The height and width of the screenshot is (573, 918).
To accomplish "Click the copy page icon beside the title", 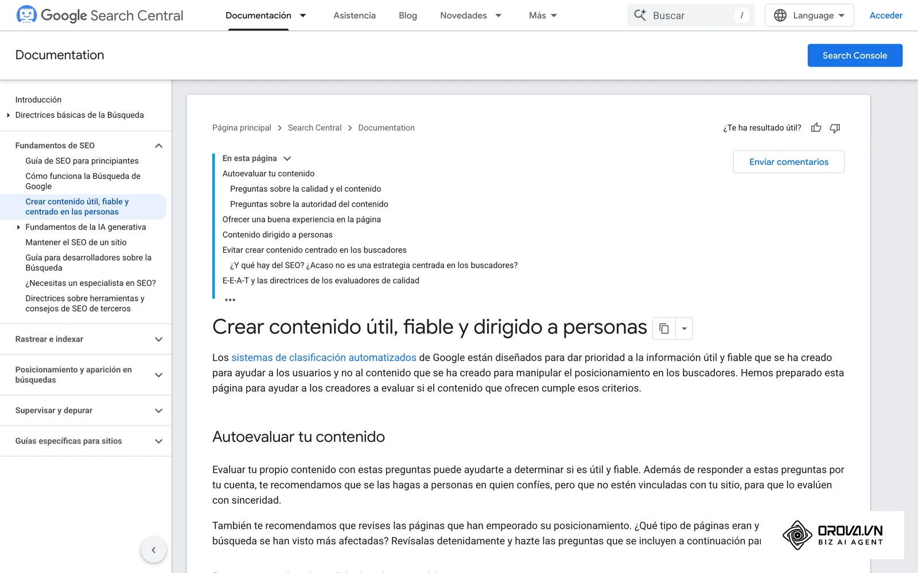I will [x=664, y=328].
